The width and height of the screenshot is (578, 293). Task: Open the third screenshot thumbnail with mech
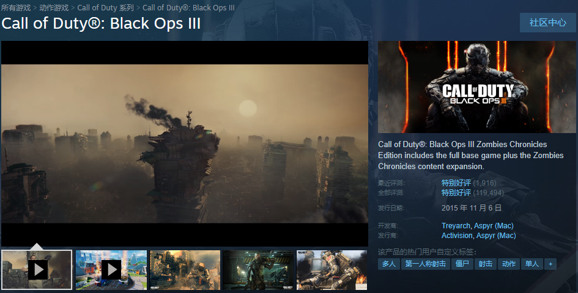[185, 270]
